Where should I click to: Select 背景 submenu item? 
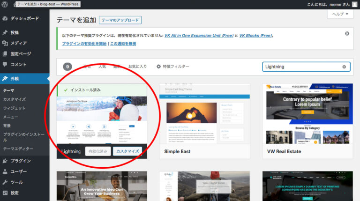(x=7, y=126)
